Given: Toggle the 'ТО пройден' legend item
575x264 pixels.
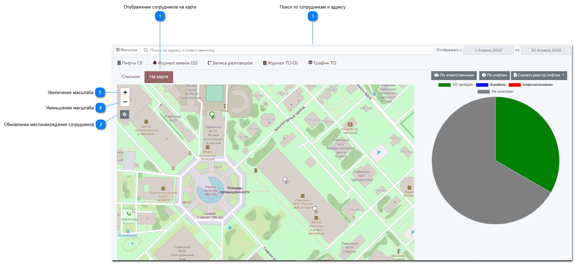Looking at the screenshot, I should pyautogui.click(x=456, y=85).
